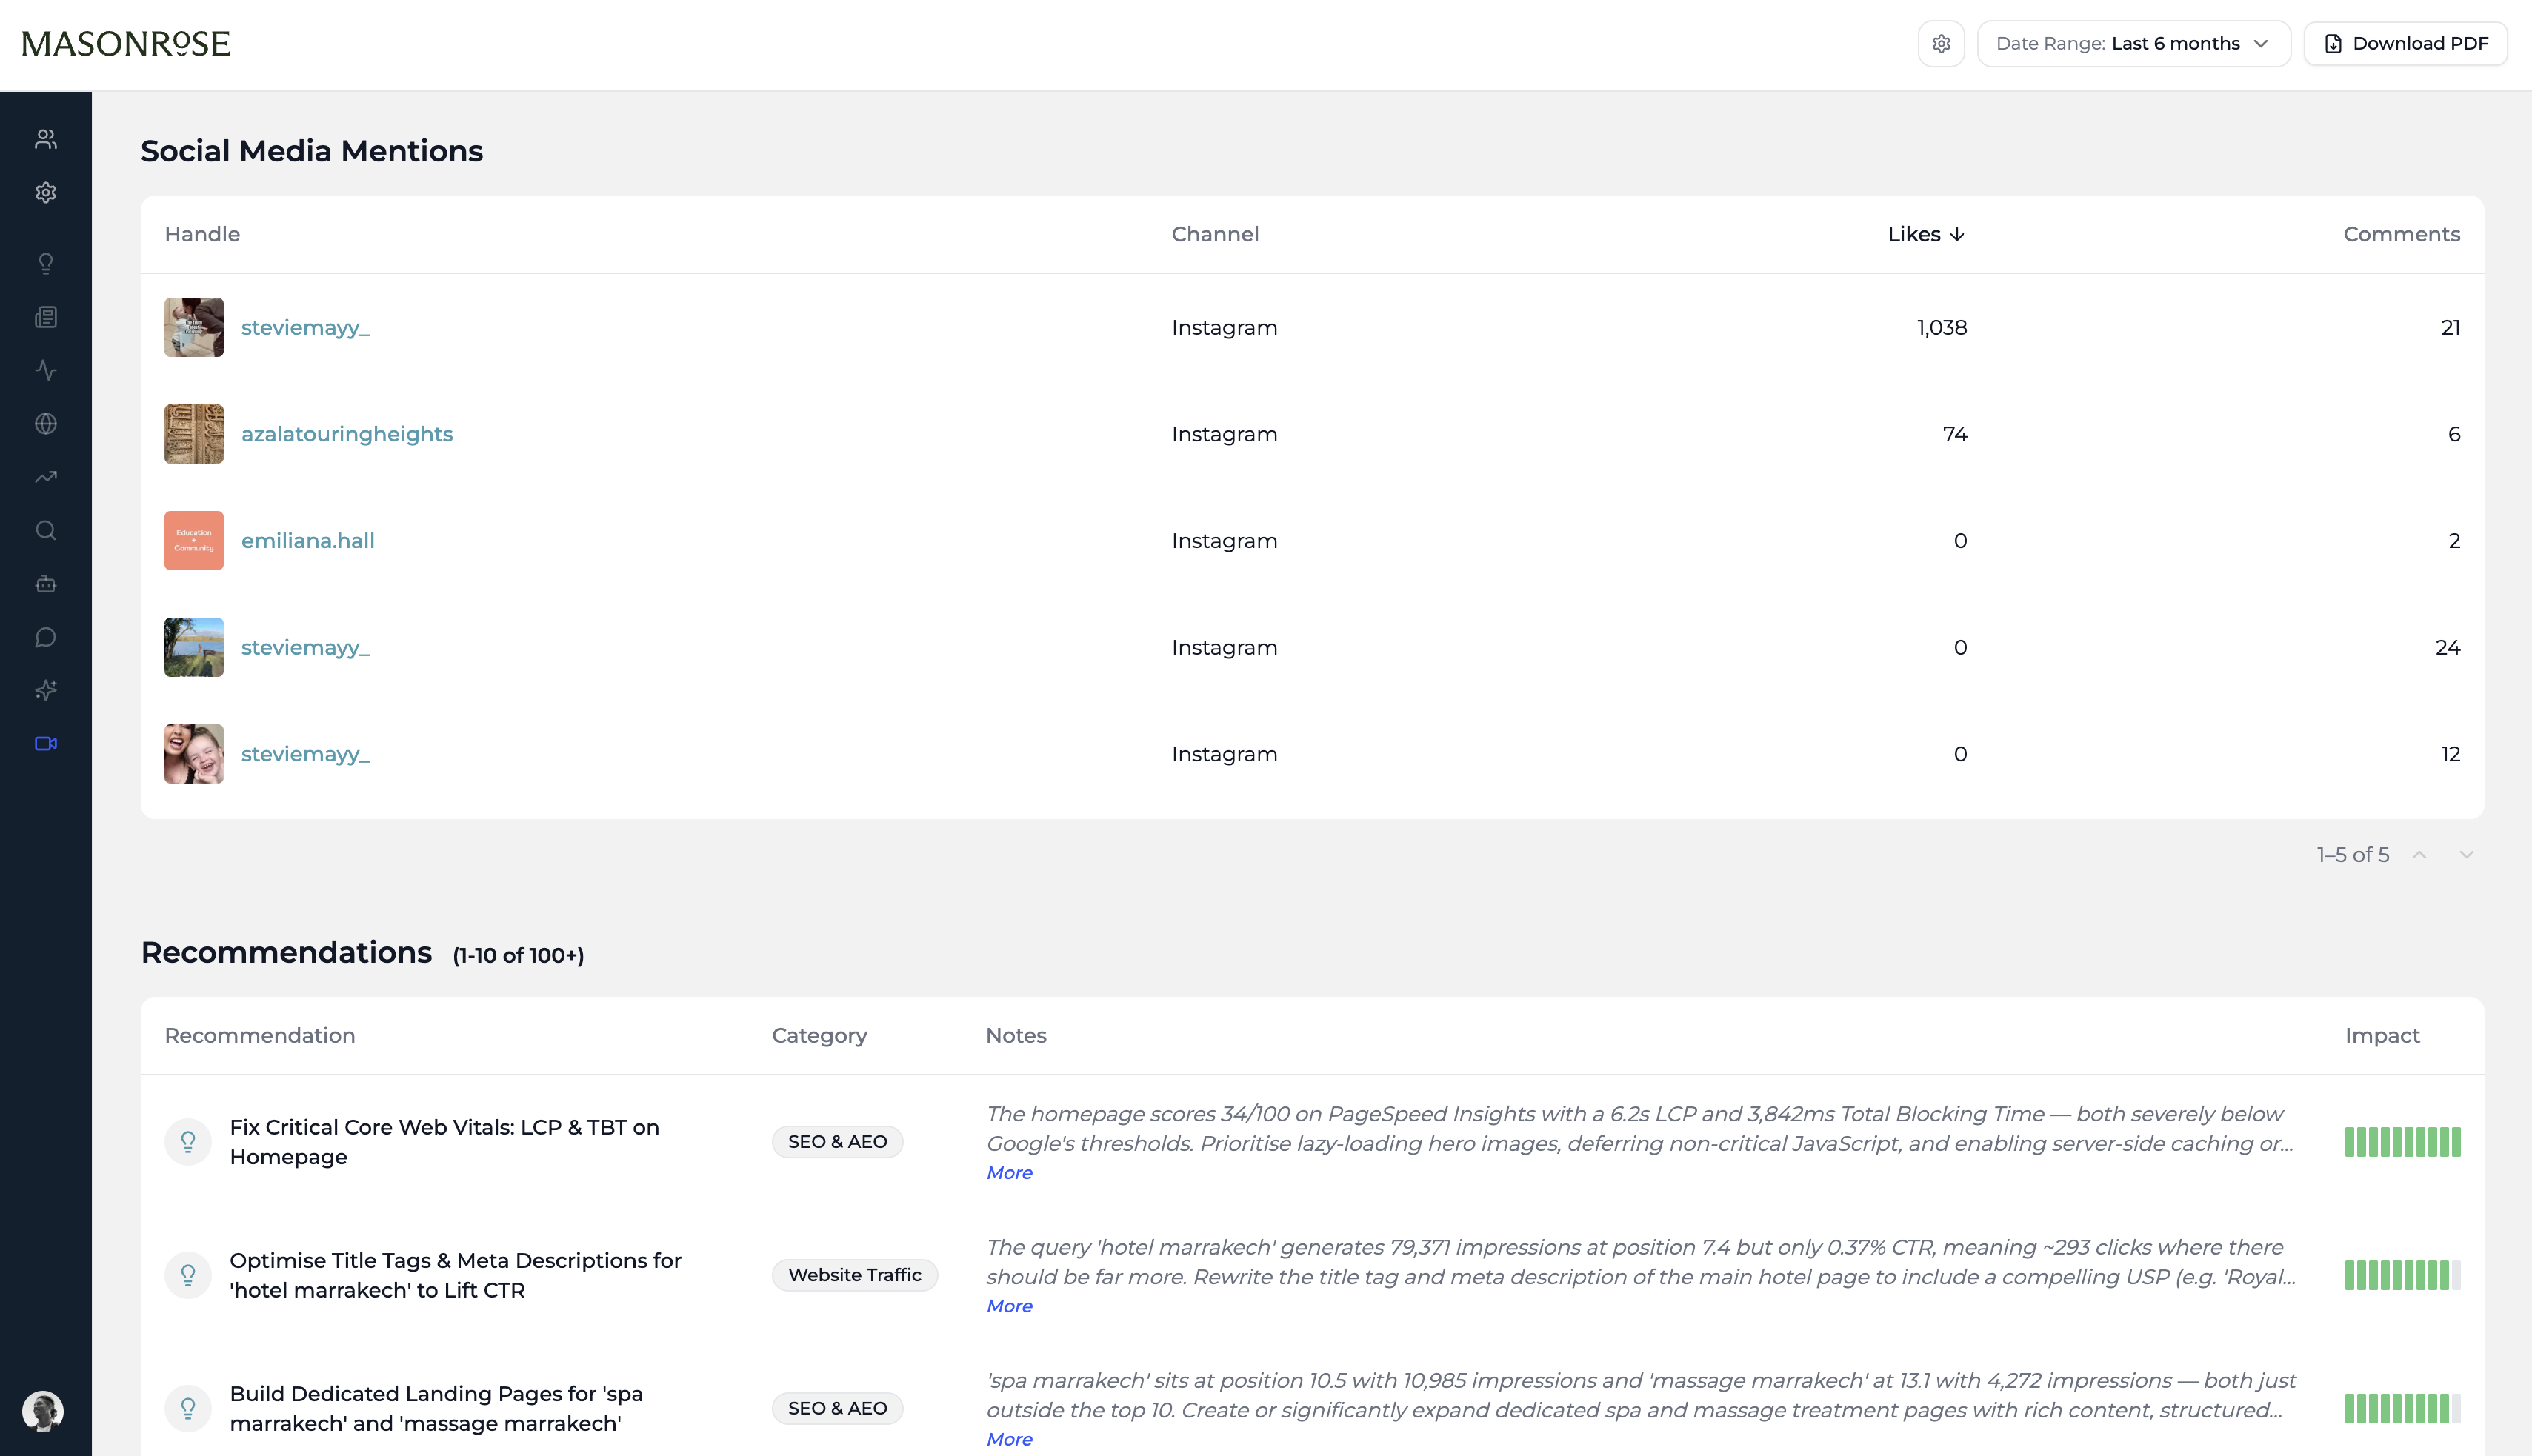Open the Date Range dropdown

pyautogui.click(x=2134, y=43)
